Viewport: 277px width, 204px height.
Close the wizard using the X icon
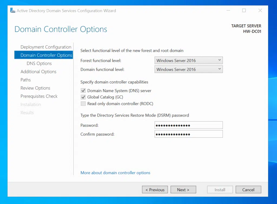pos(260,11)
